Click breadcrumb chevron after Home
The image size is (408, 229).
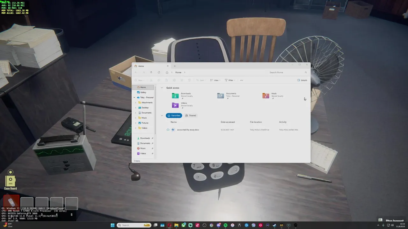185,73
